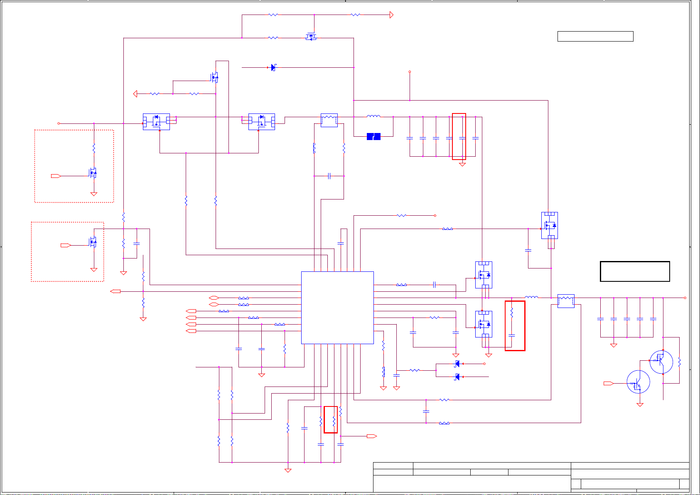Select the small MOSFET on the topmost wire loop
The width and height of the screenshot is (700, 495).
tap(311, 37)
